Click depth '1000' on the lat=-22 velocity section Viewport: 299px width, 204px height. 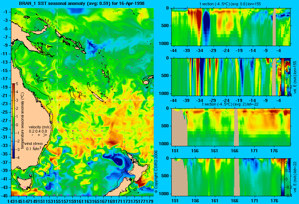point(164,194)
